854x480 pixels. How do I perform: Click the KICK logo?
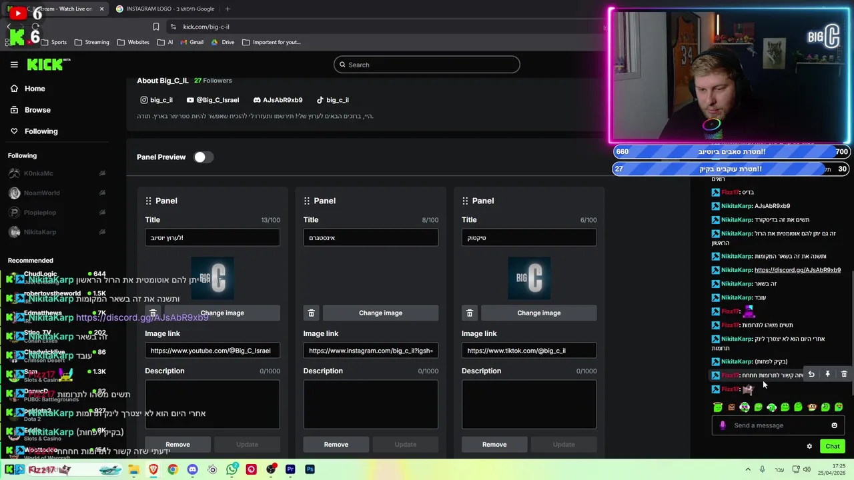click(x=48, y=65)
